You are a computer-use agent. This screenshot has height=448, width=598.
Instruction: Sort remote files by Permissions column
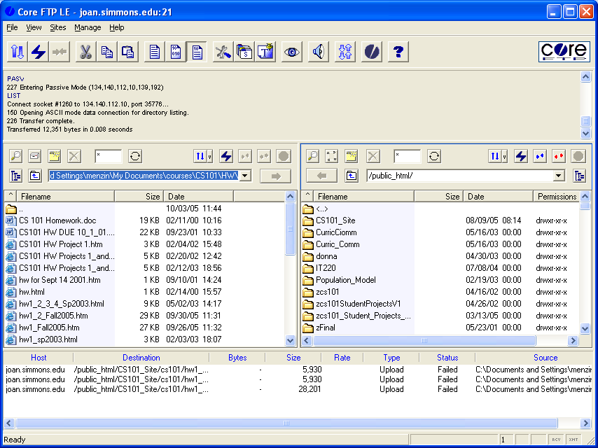point(557,197)
